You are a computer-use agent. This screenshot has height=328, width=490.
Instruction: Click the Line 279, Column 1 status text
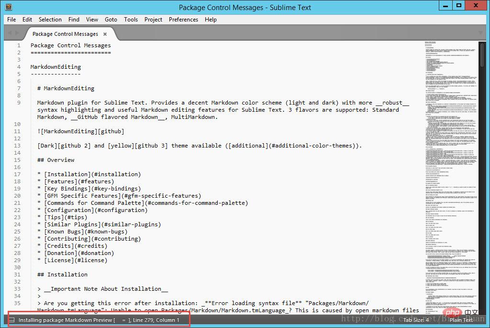156,320
